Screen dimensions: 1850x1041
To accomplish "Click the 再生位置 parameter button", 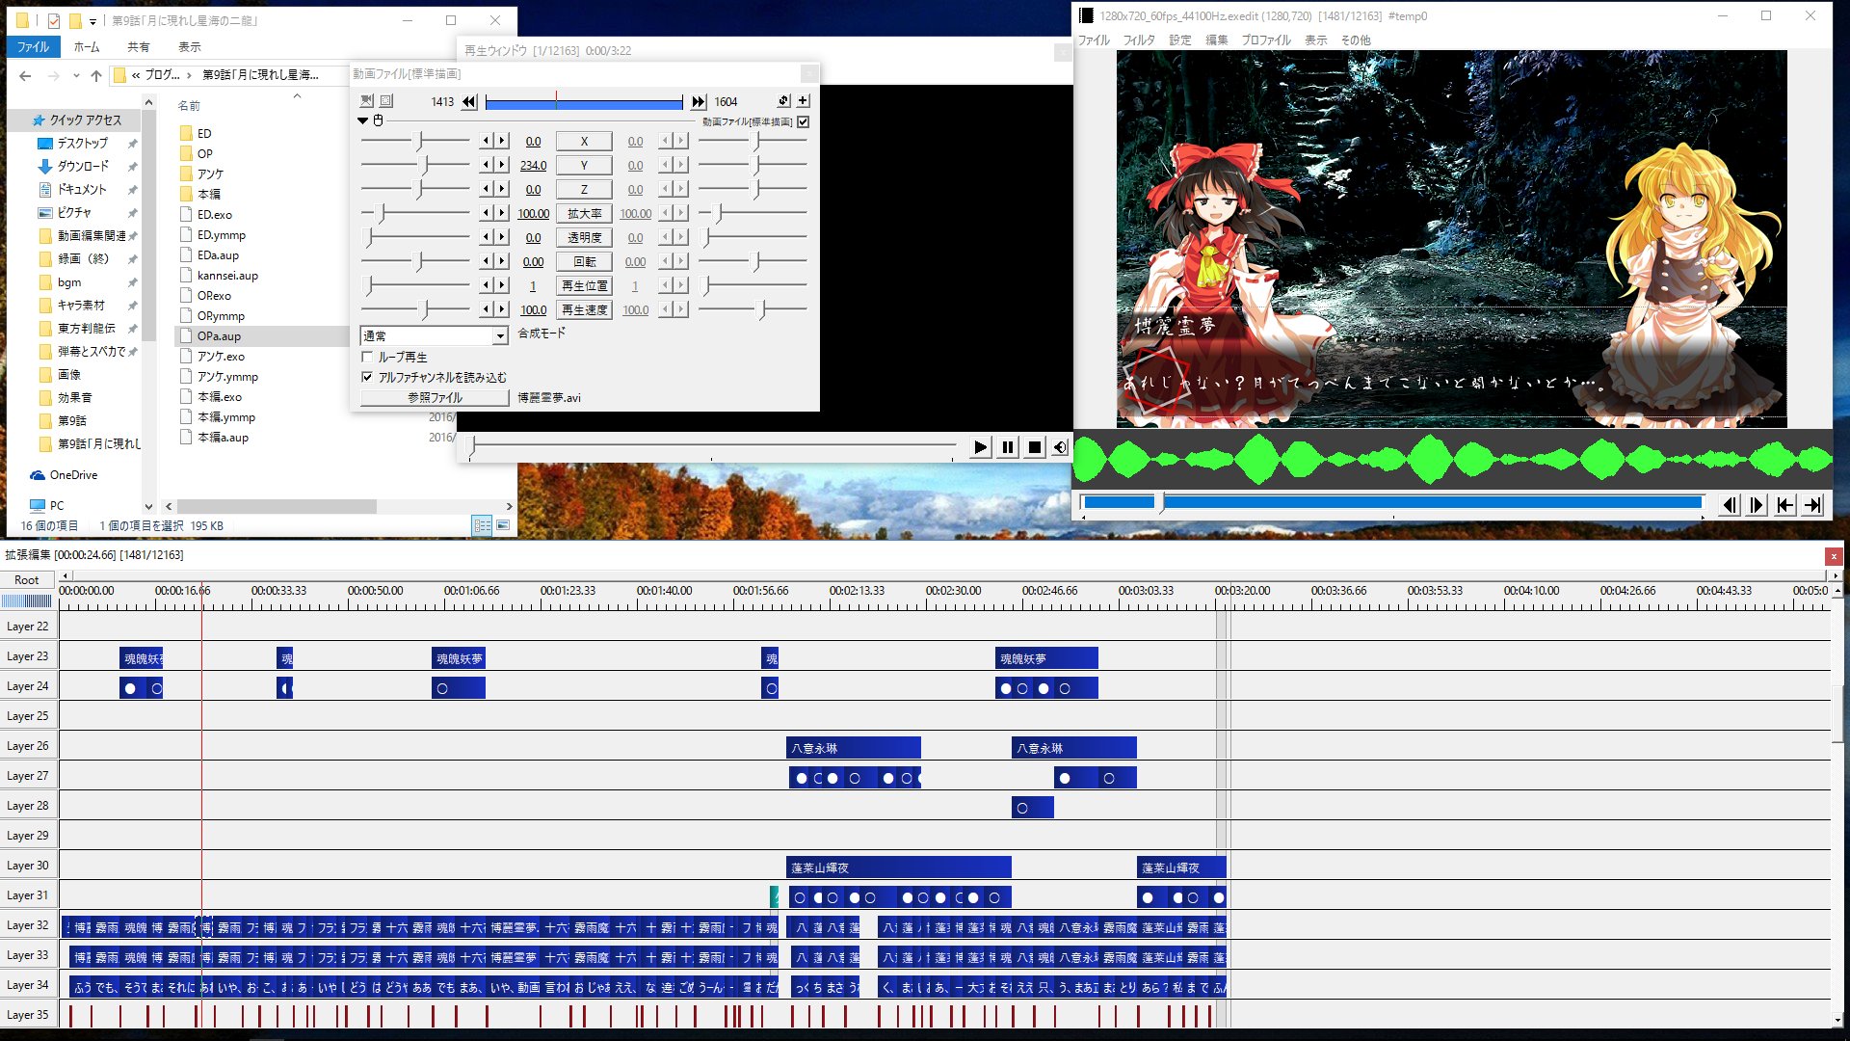I will click(x=584, y=285).
